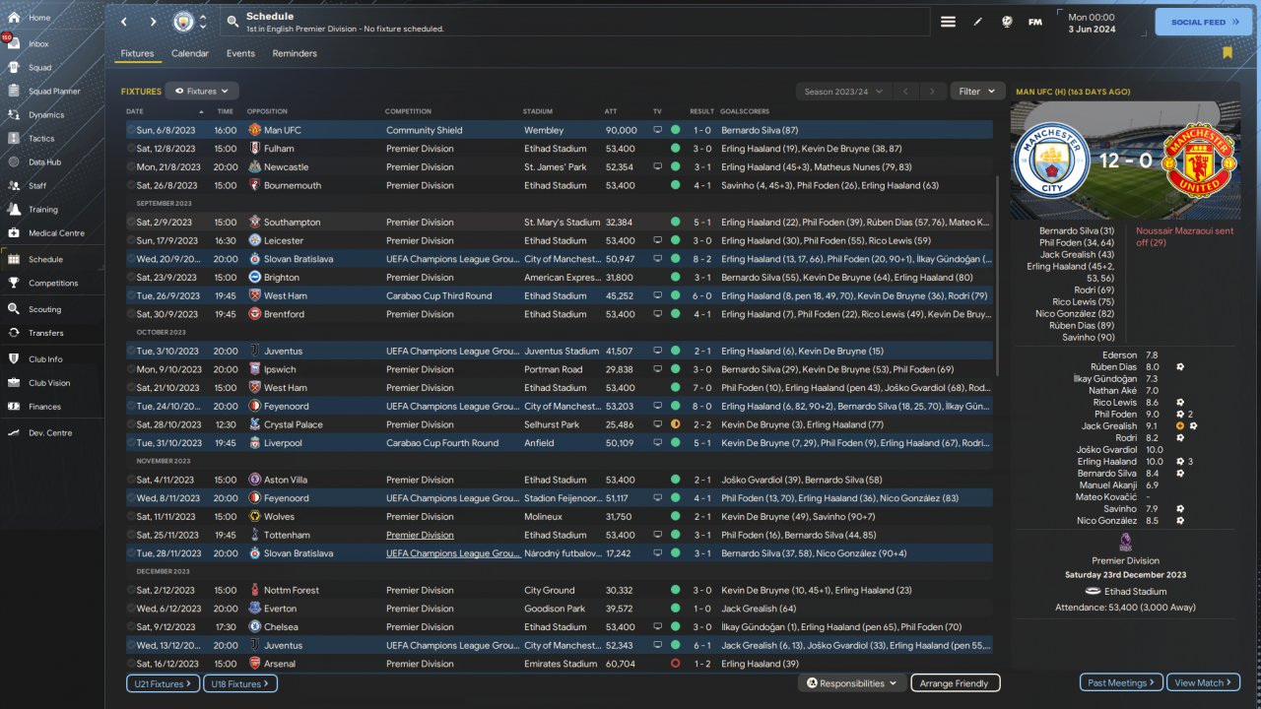Tick the Brentford fixture row checkbox

[130, 314]
